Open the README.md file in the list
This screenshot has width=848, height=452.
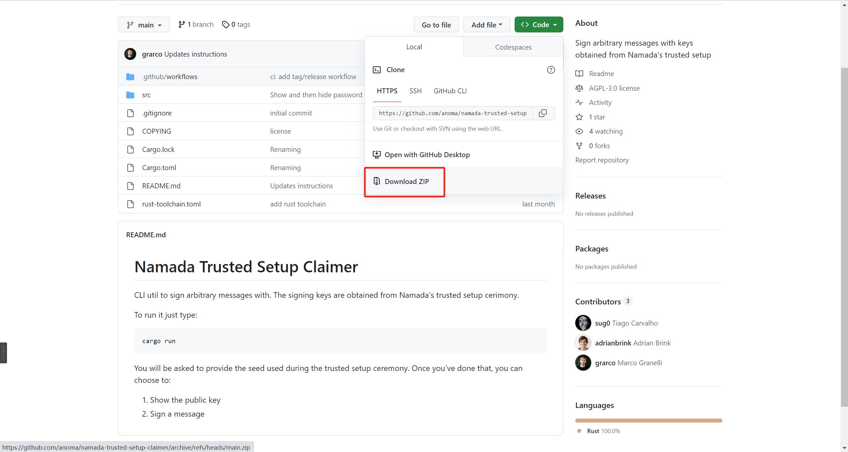pos(161,186)
